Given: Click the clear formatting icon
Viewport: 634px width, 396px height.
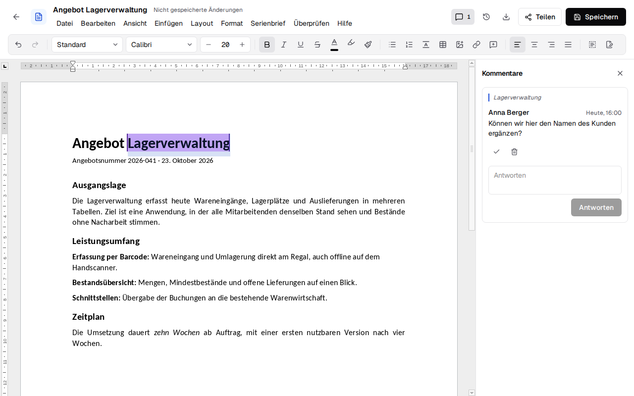Looking at the screenshot, I should click(x=426, y=45).
